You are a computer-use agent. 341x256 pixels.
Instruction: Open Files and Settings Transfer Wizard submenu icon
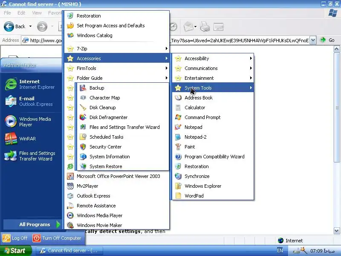click(83, 127)
